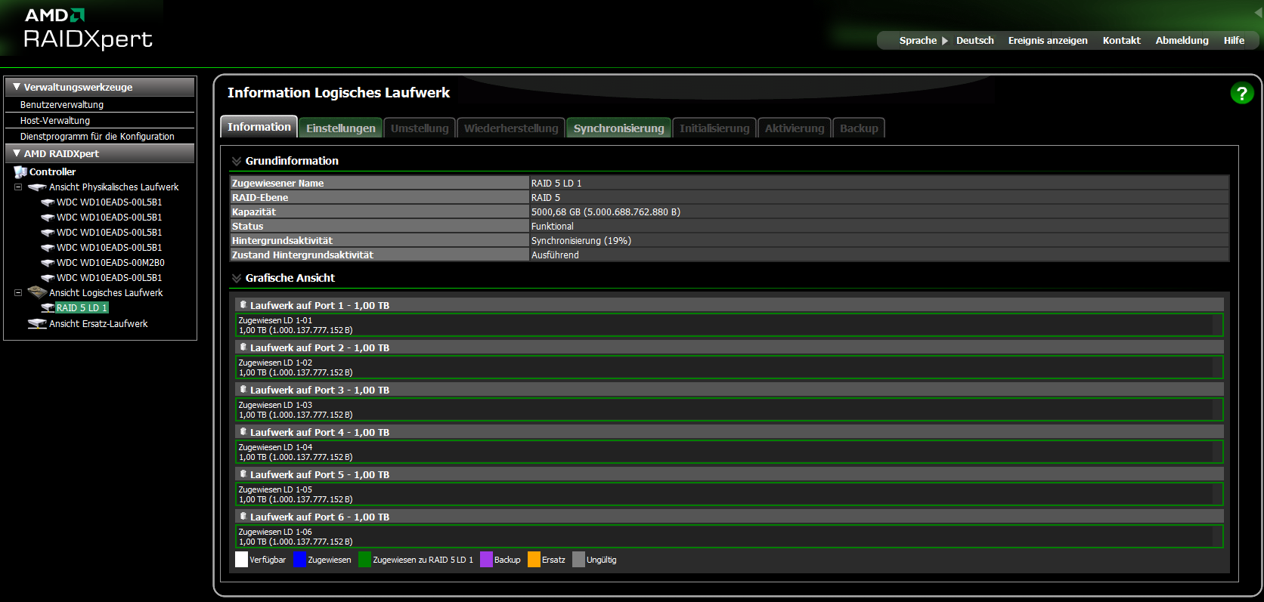1264x602 pixels.
Task: Click the capacity value 5000,68 GB
Action: click(606, 212)
